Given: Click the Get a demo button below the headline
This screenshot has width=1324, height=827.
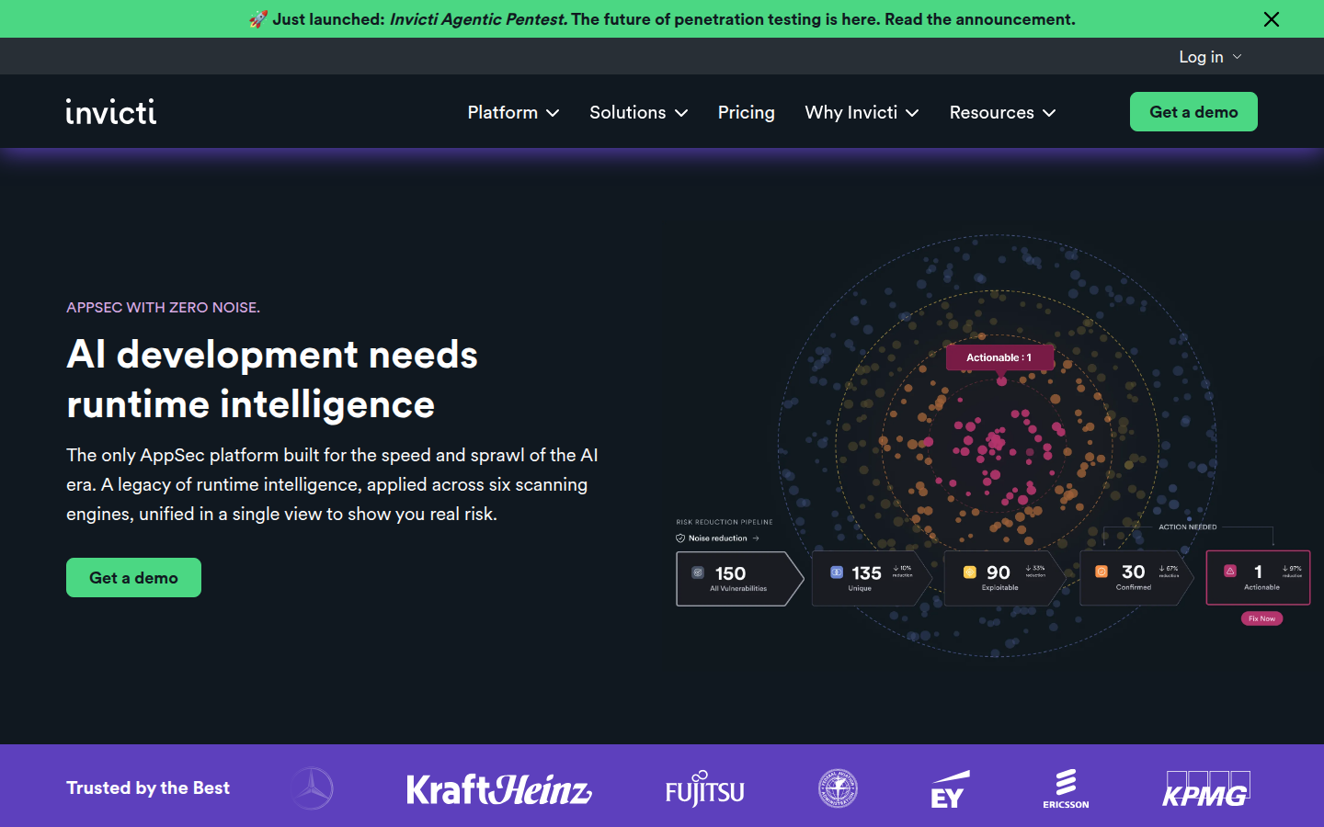Looking at the screenshot, I should 133,578.
